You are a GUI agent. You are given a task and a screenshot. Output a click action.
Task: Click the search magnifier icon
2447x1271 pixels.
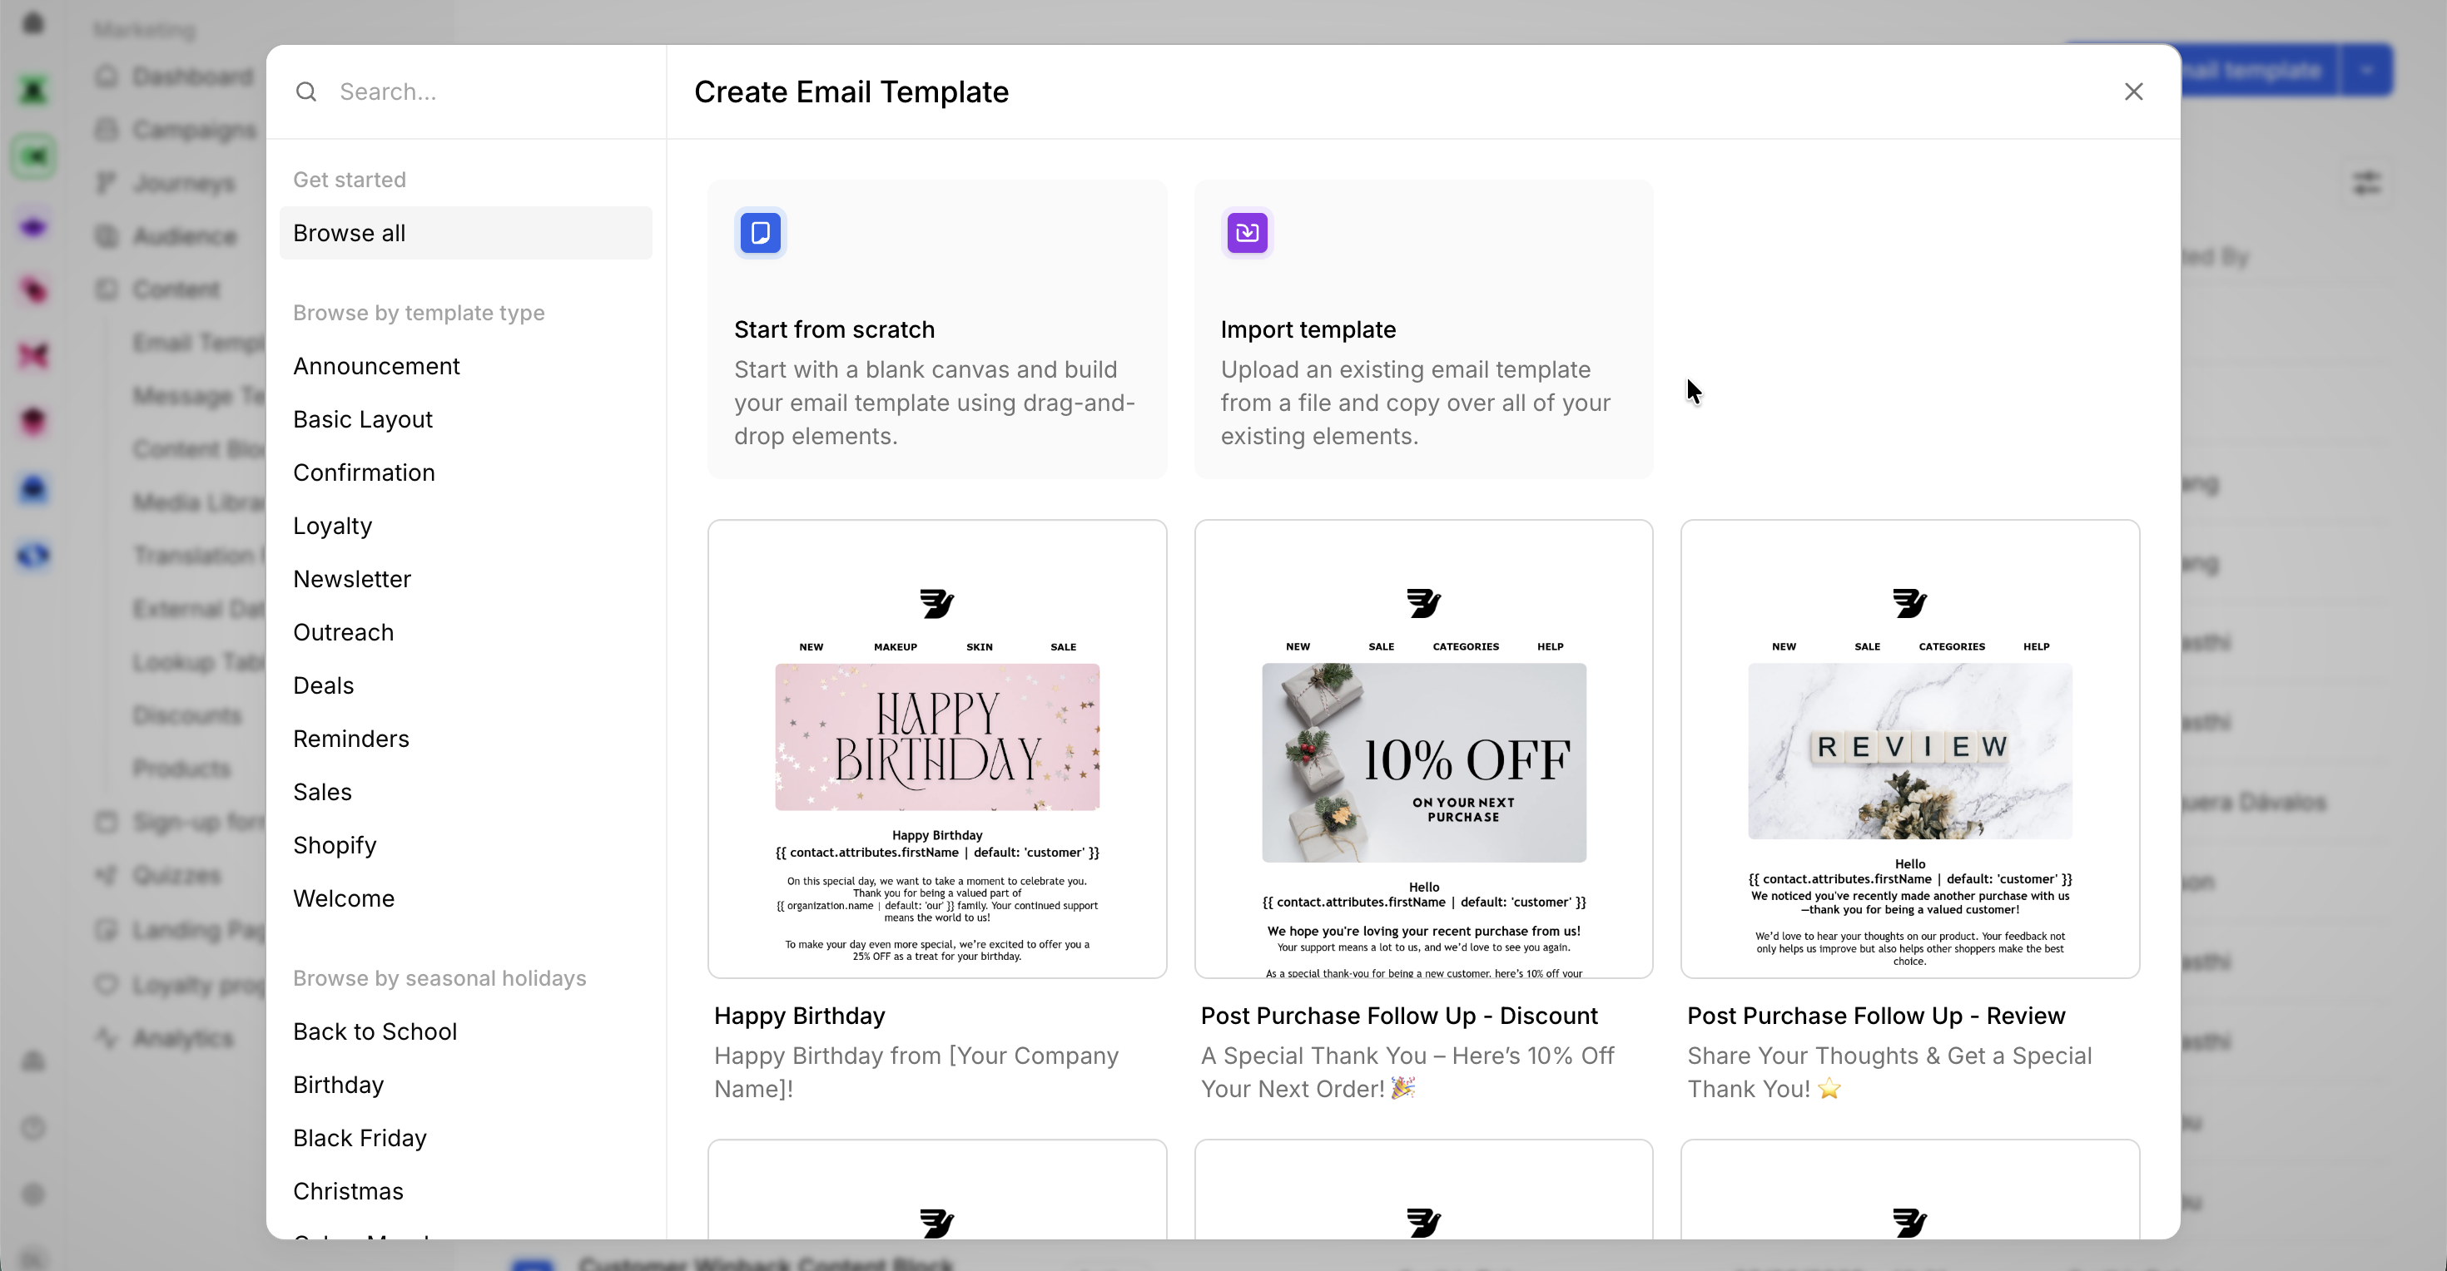[306, 92]
